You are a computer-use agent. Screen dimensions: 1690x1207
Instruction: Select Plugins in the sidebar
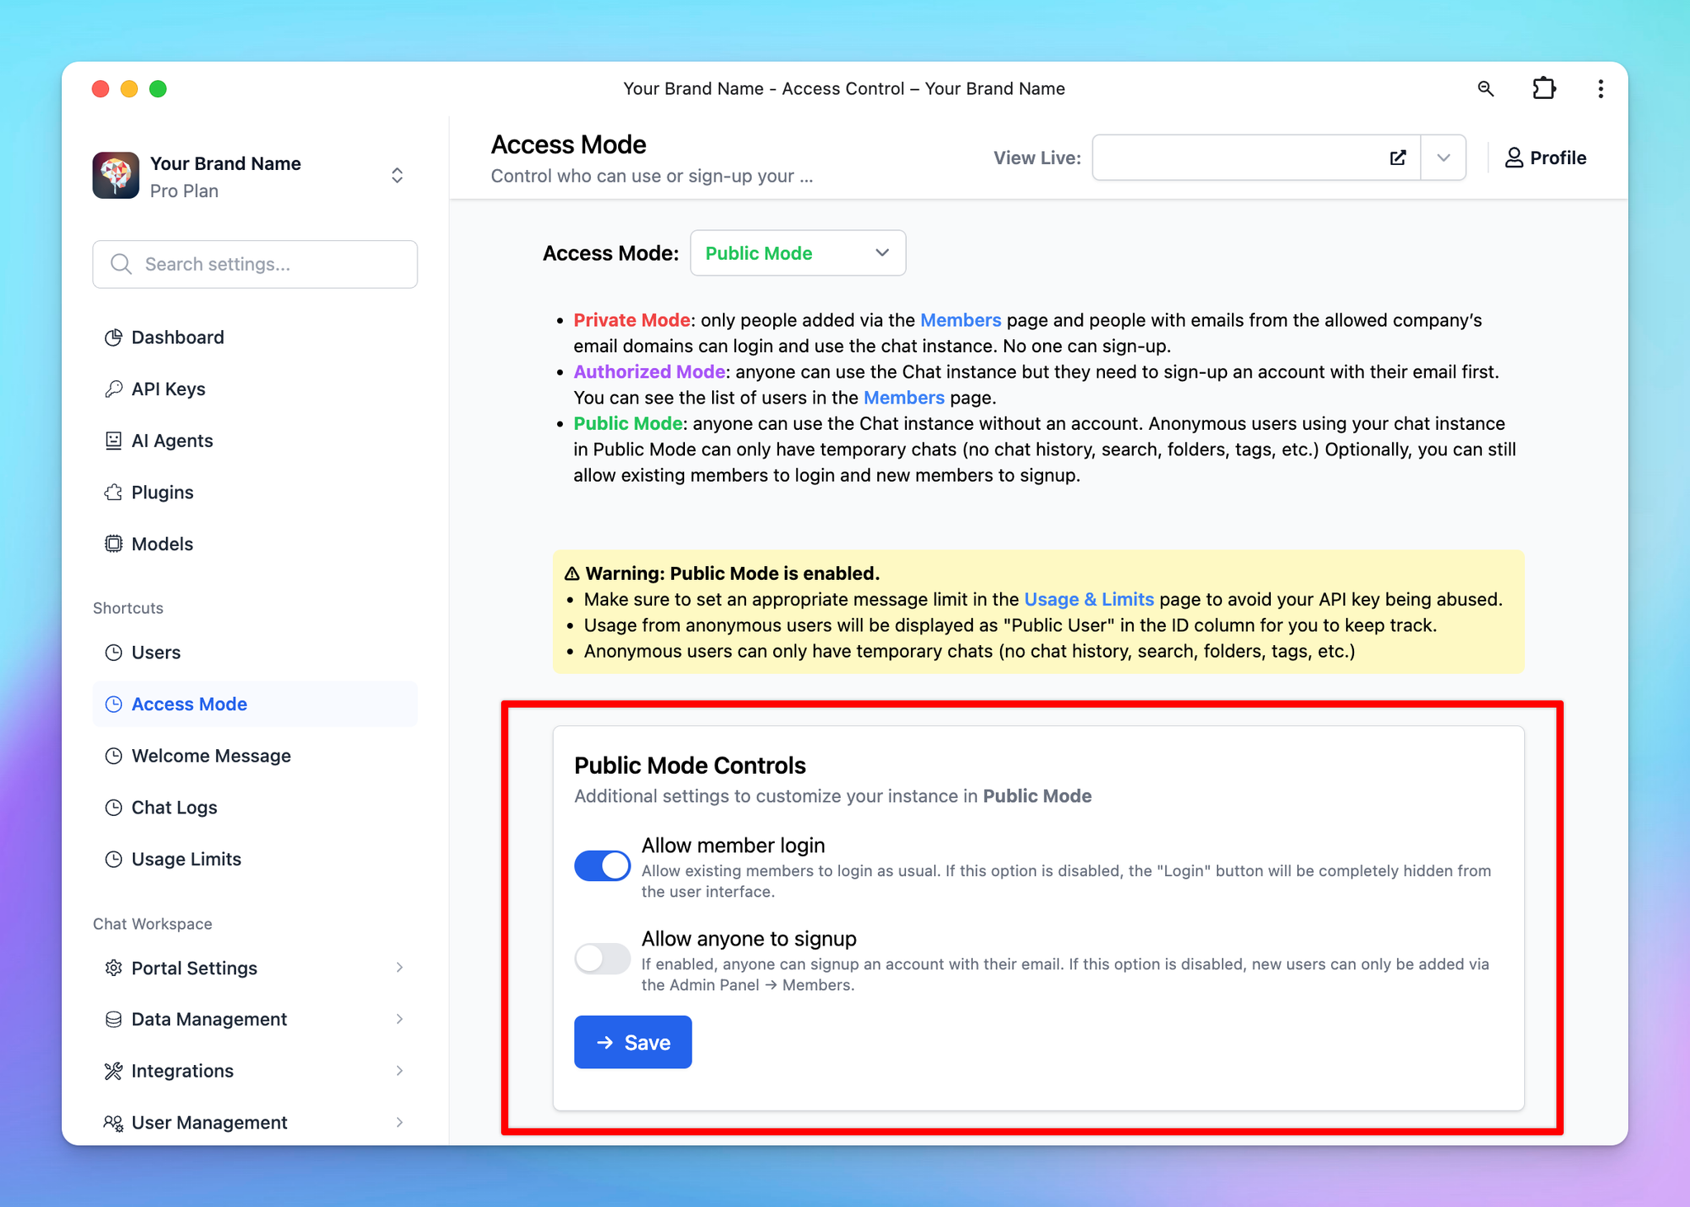pyautogui.click(x=255, y=493)
